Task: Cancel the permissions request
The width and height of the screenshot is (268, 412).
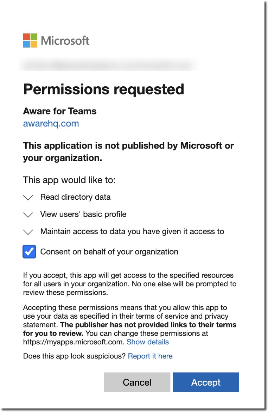Action: pyautogui.click(x=137, y=382)
